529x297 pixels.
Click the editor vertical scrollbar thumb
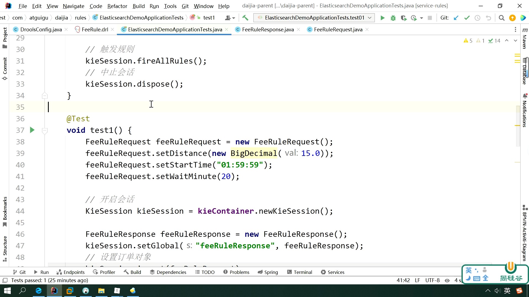coord(518,127)
